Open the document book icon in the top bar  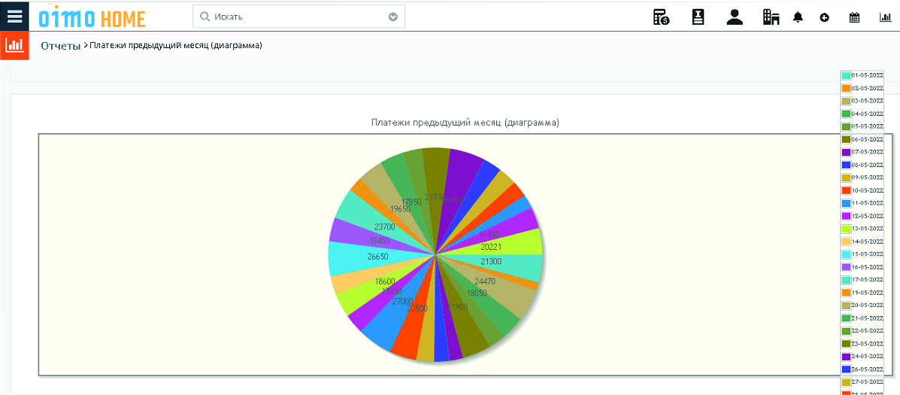point(698,17)
